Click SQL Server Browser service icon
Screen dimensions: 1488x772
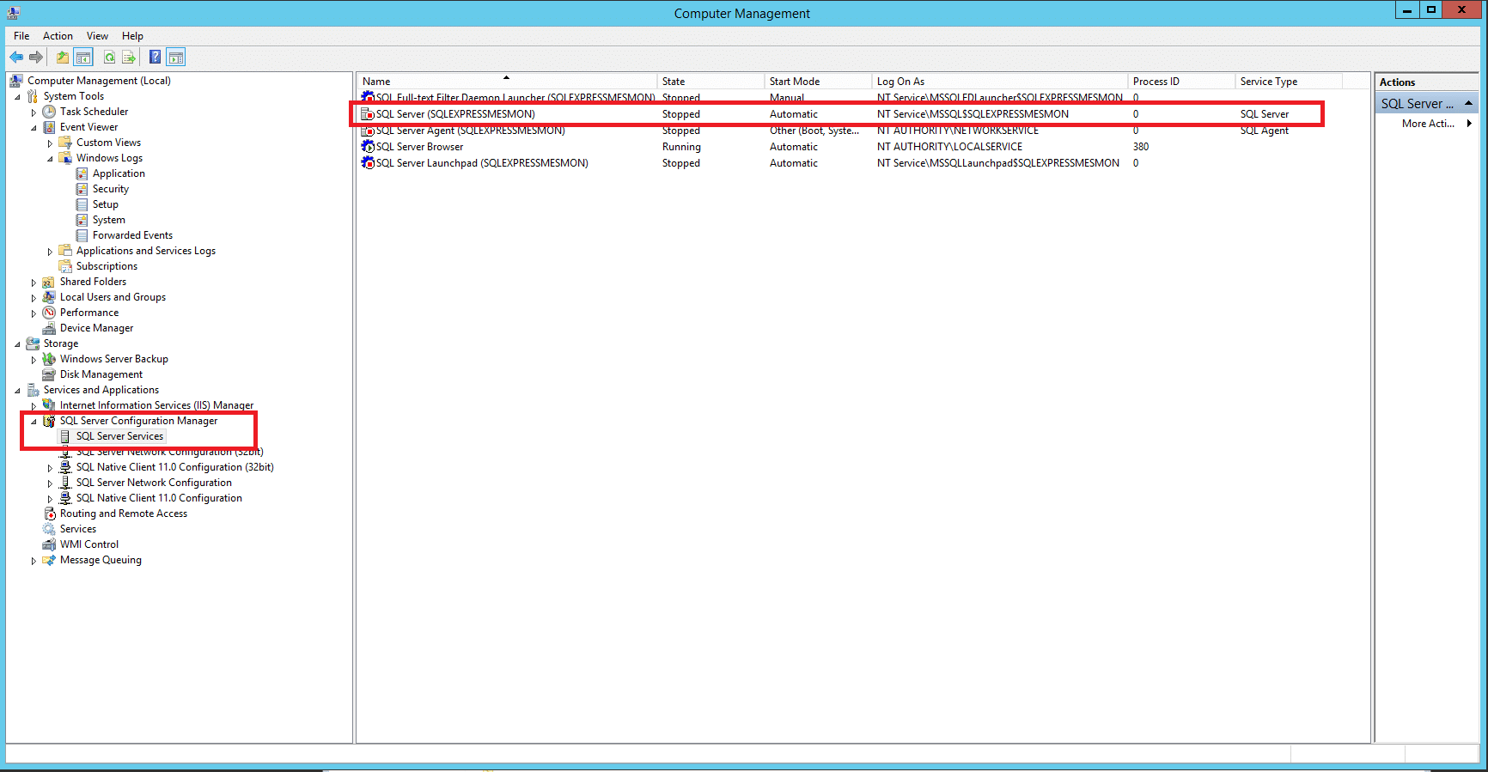point(368,147)
